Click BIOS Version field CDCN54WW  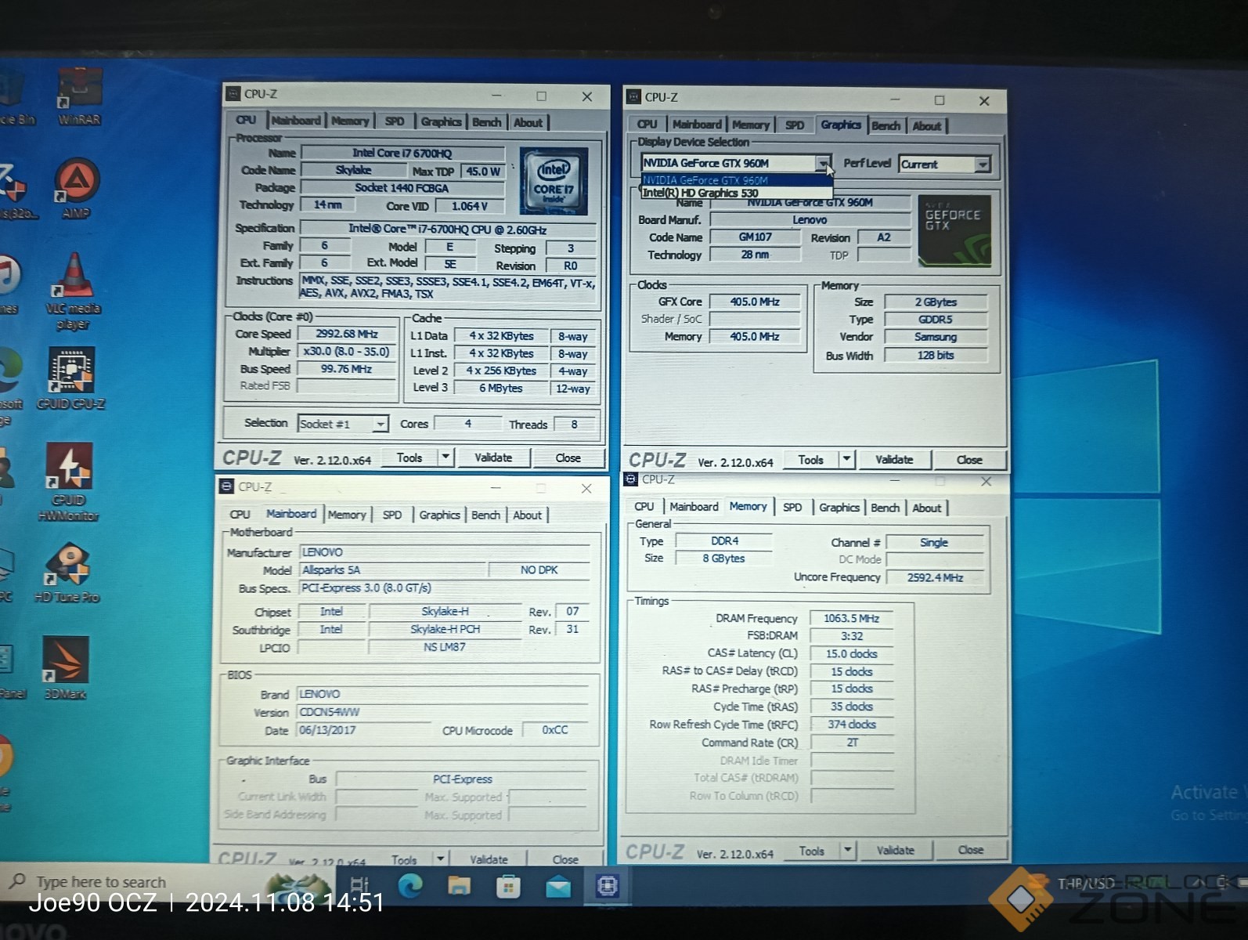click(443, 712)
